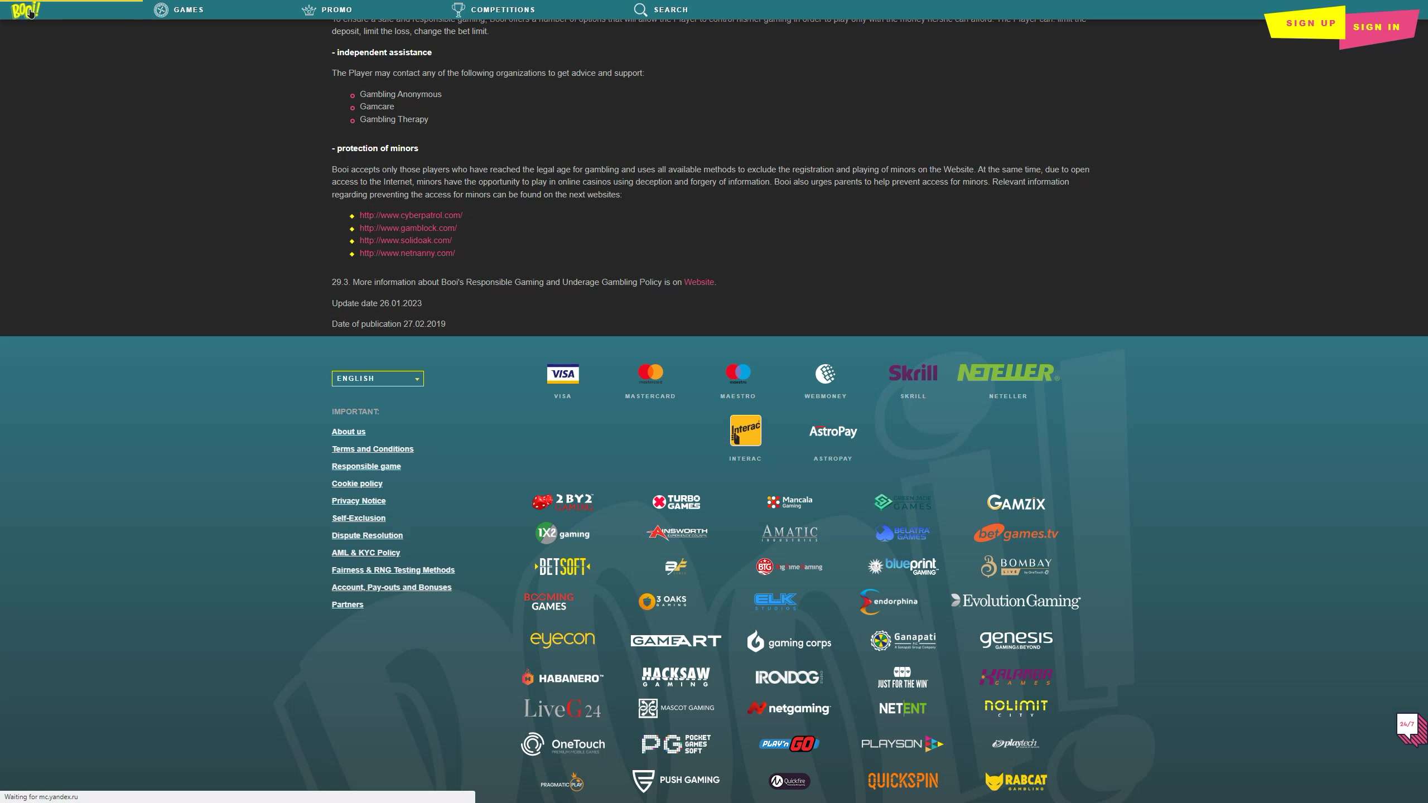
Task: Click the Interac payment icon
Action: click(x=746, y=430)
